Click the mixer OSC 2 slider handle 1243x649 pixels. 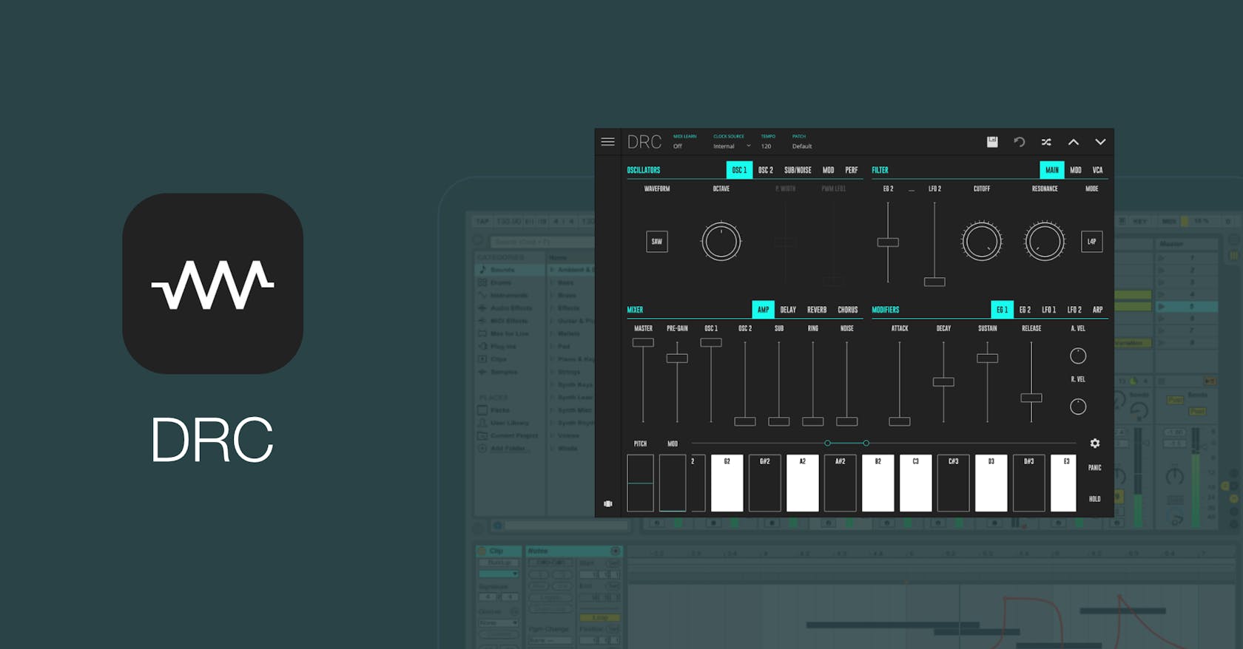(x=745, y=421)
